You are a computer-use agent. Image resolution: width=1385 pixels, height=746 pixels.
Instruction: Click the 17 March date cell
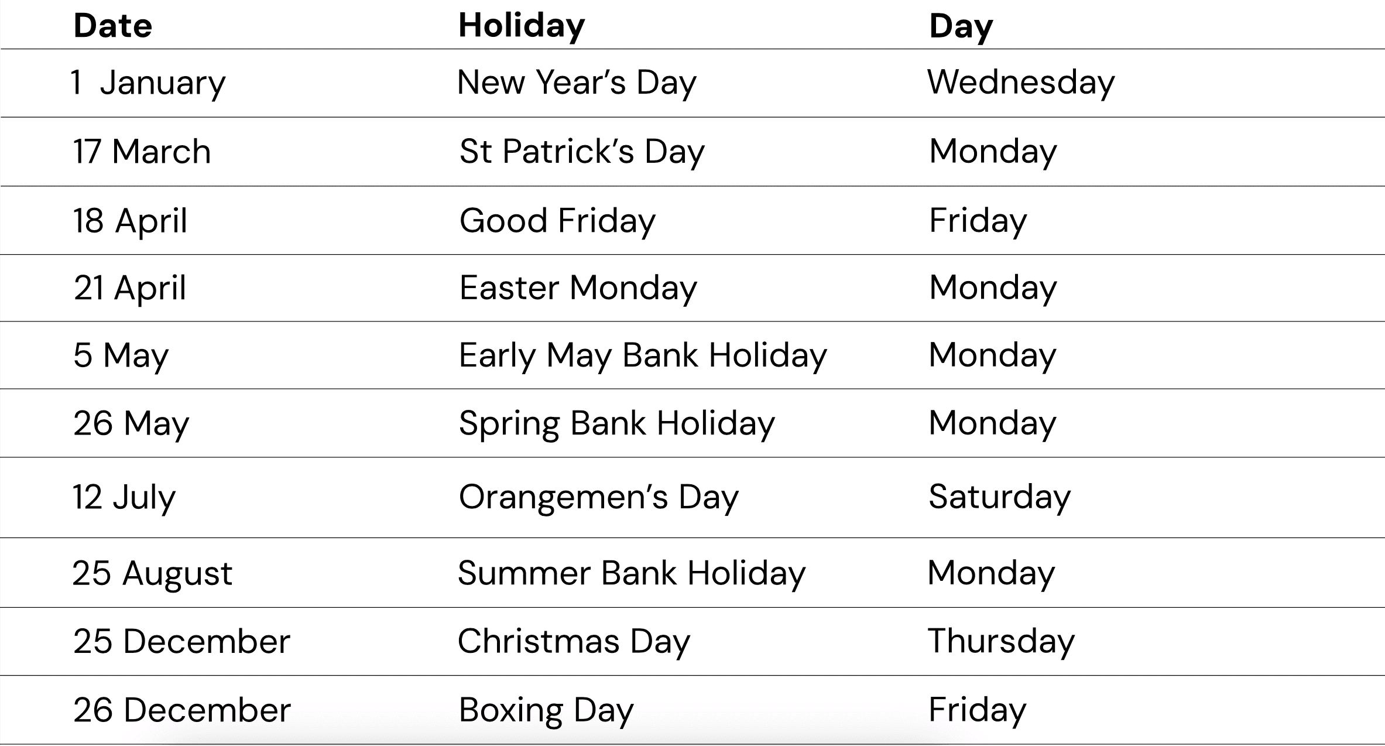[x=142, y=151]
